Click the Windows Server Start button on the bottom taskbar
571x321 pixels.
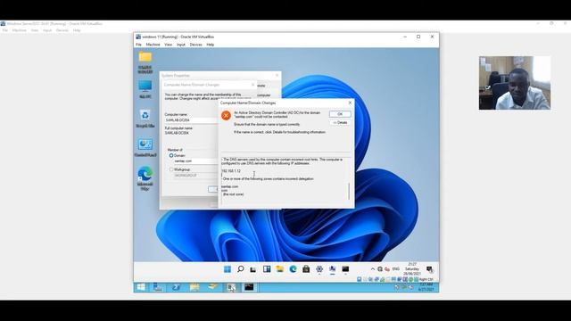(x=141, y=287)
